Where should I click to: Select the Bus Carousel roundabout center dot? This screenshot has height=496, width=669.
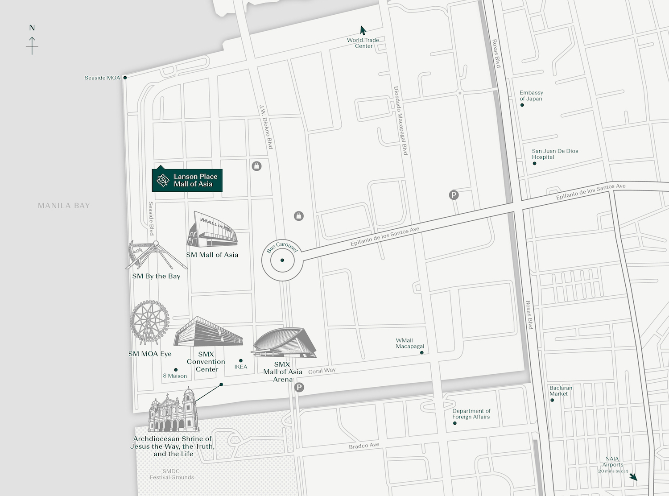tap(282, 260)
